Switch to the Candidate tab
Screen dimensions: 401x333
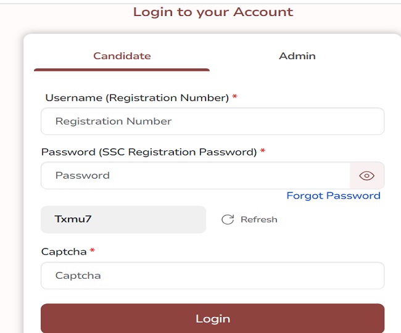pos(122,56)
